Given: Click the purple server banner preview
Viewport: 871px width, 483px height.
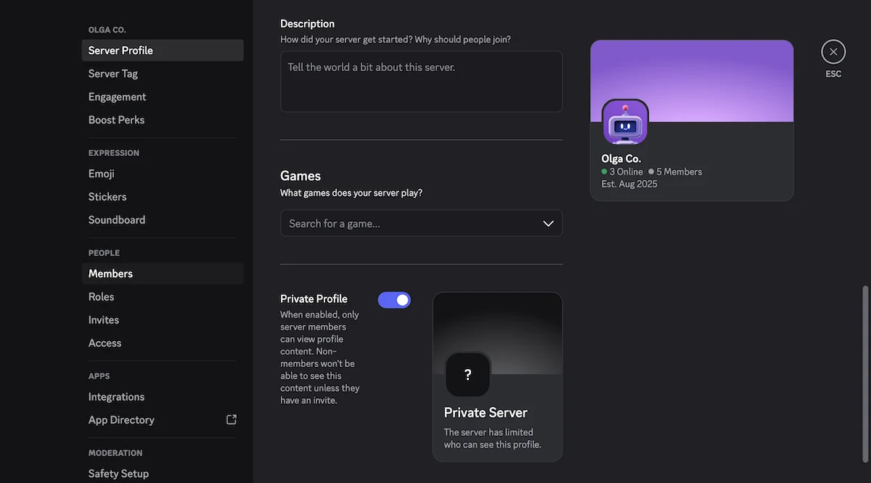Looking at the screenshot, I should pyautogui.click(x=692, y=80).
